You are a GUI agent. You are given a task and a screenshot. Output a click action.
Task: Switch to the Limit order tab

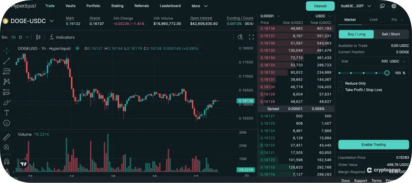(x=374, y=20)
